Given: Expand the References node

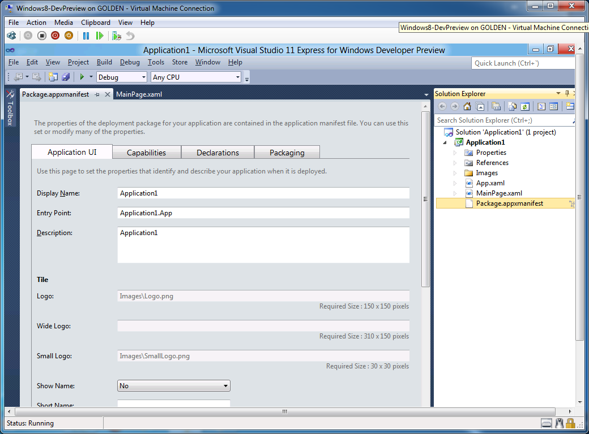Looking at the screenshot, I should pos(455,163).
